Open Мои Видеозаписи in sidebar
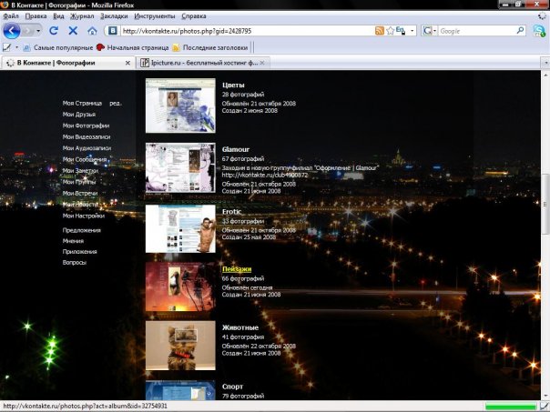 (87, 136)
